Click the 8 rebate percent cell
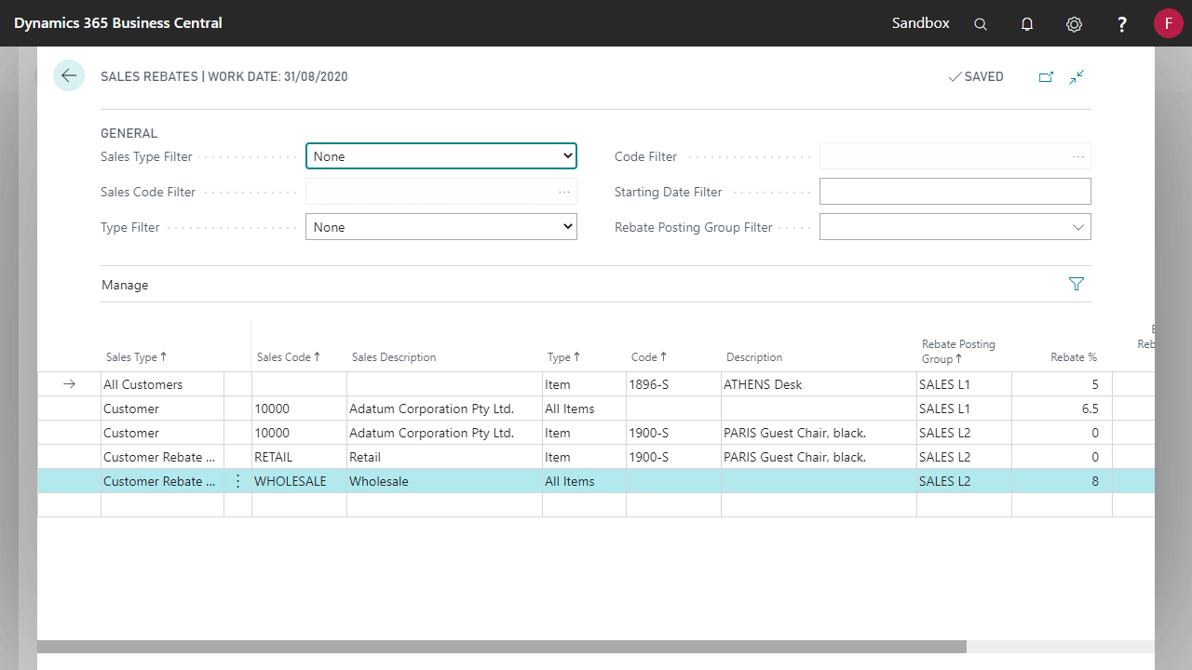 pos(1062,481)
